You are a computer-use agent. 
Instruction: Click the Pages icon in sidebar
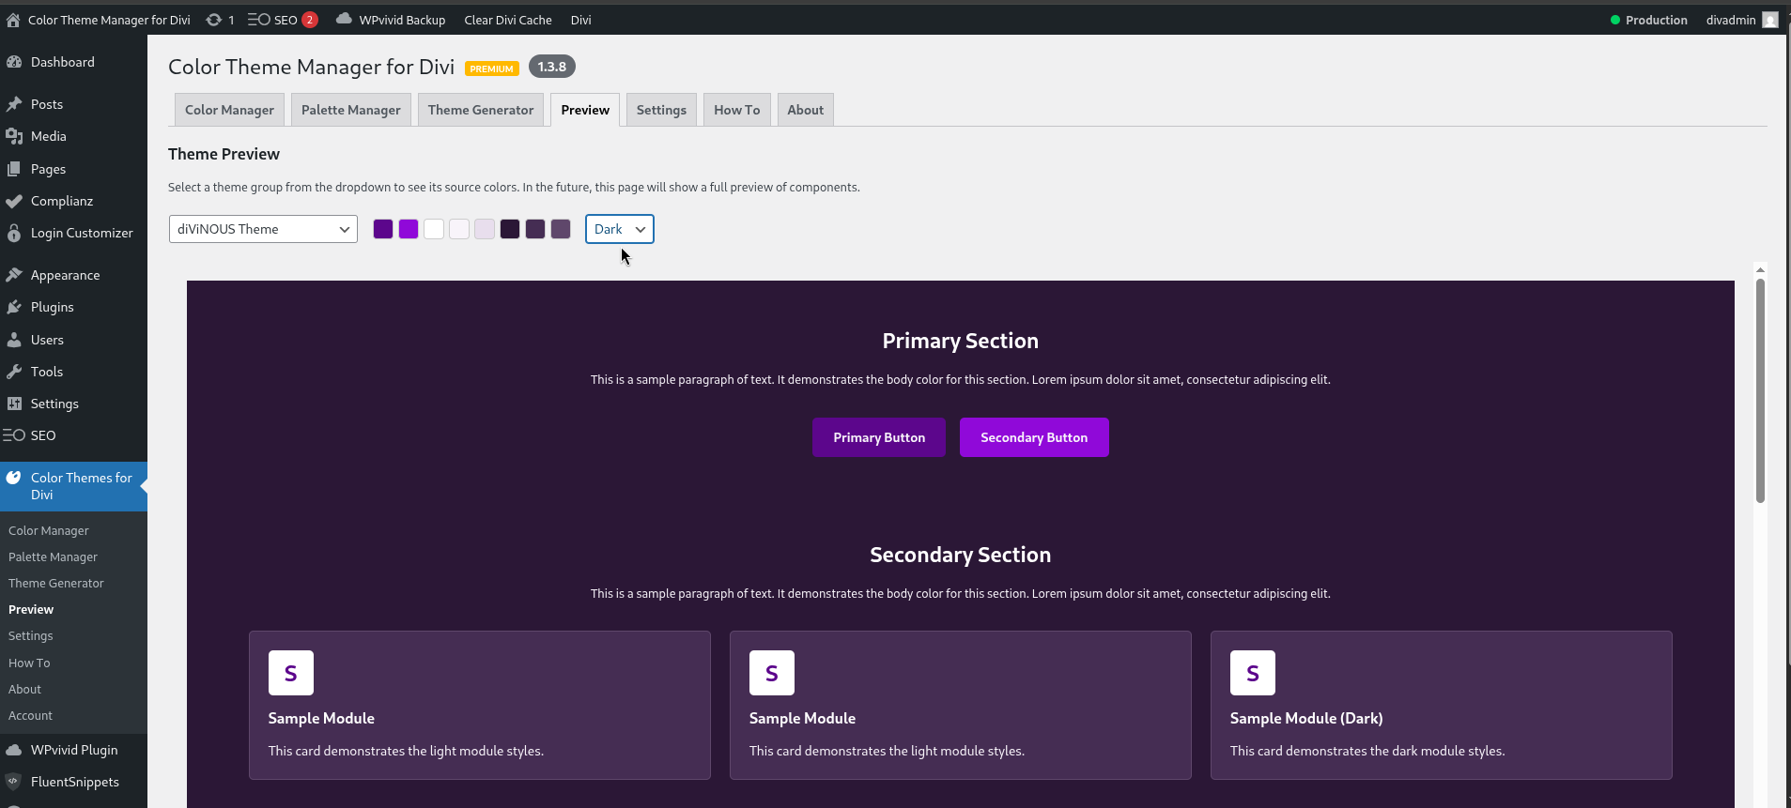pyautogui.click(x=14, y=169)
